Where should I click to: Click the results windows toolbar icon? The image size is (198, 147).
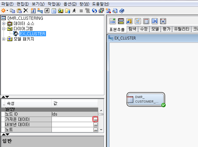click(101, 11)
